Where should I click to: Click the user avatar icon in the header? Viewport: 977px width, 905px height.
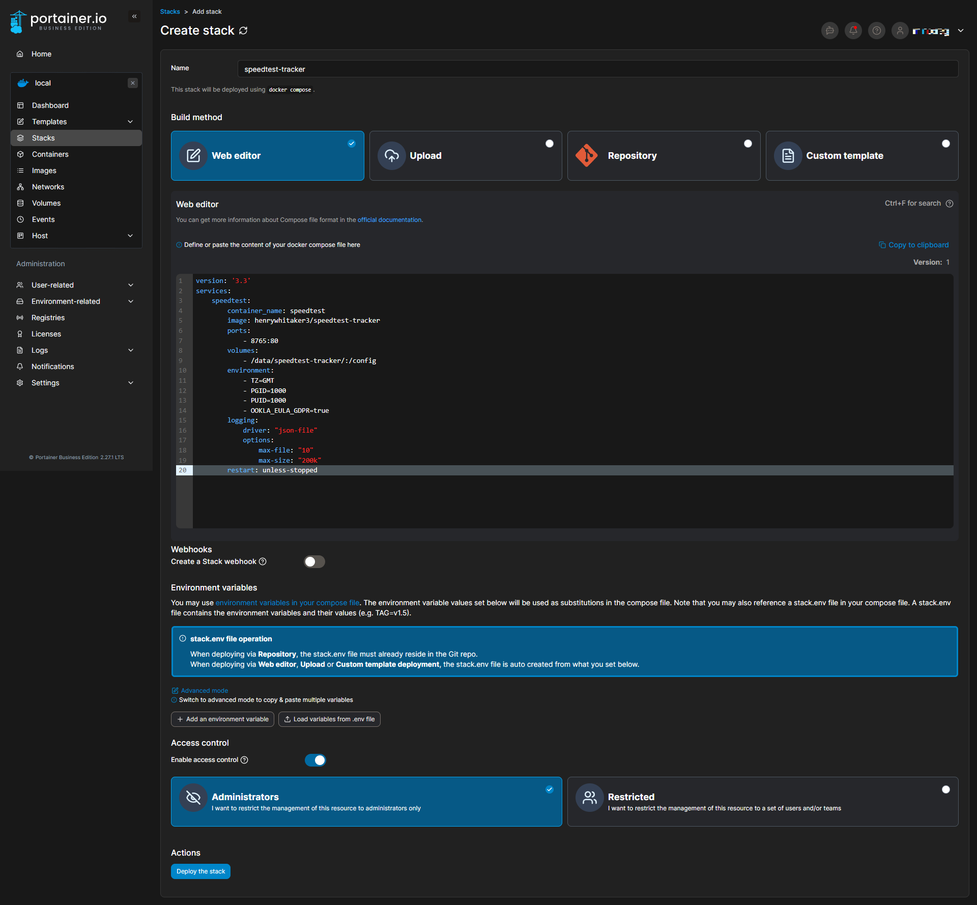(x=900, y=31)
